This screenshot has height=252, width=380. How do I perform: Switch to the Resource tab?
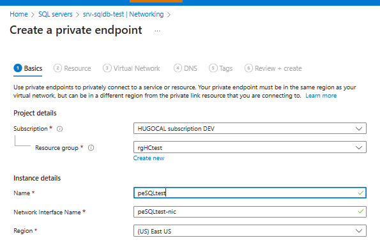(x=72, y=68)
